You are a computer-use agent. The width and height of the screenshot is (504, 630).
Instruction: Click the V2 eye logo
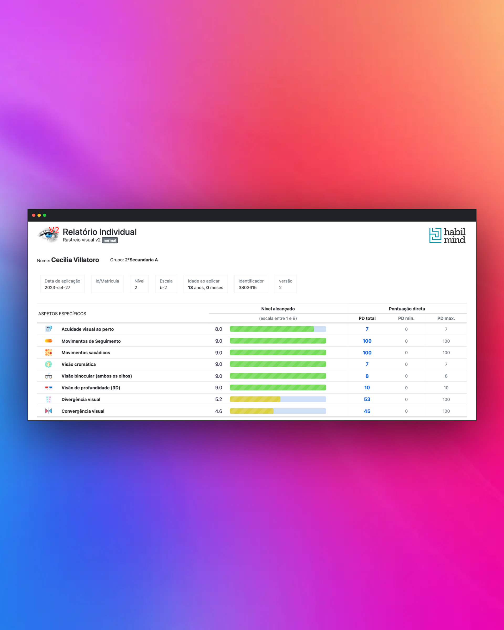click(x=49, y=234)
